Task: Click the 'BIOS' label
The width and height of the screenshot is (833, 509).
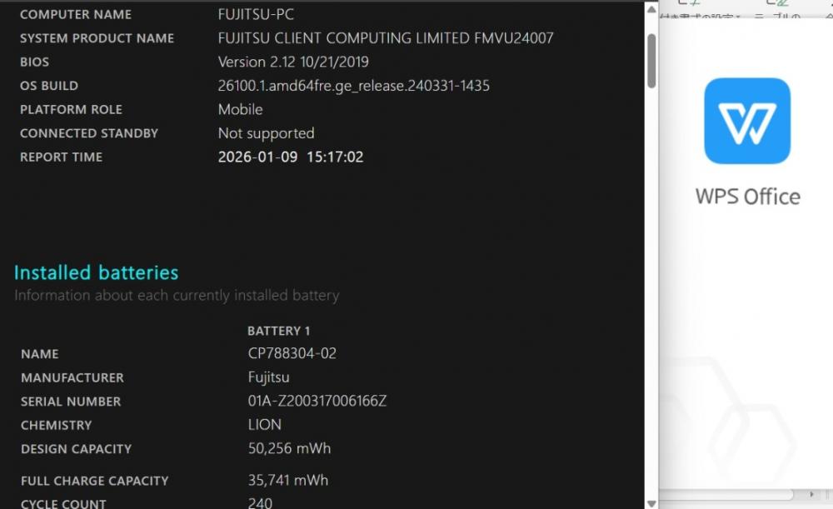Action: tap(34, 62)
